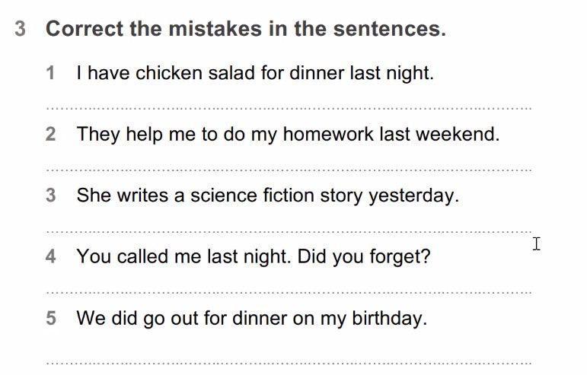The height and width of the screenshot is (375, 587).
Task: Click the answer line under sentence 5
Action: (x=289, y=361)
